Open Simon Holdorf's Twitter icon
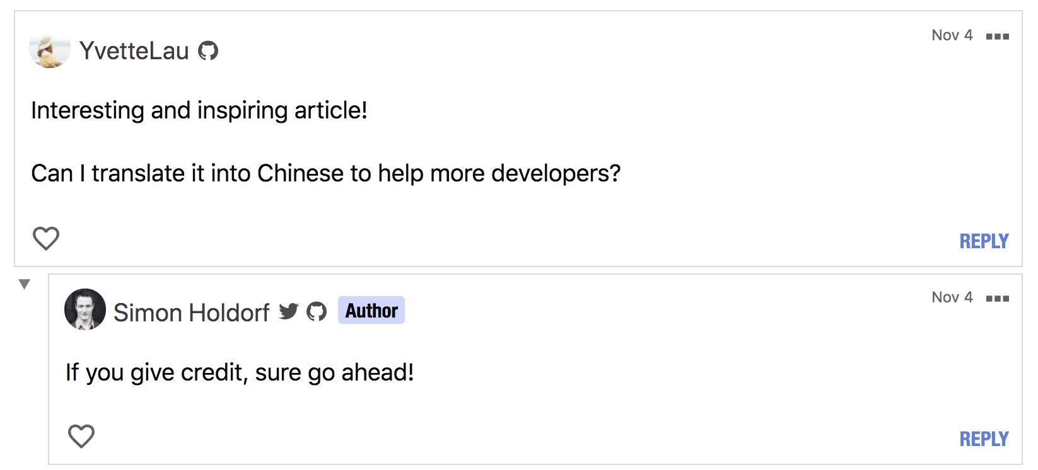Viewport: 1038px width, 470px height. pyautogui.click(x=289, y=311)
